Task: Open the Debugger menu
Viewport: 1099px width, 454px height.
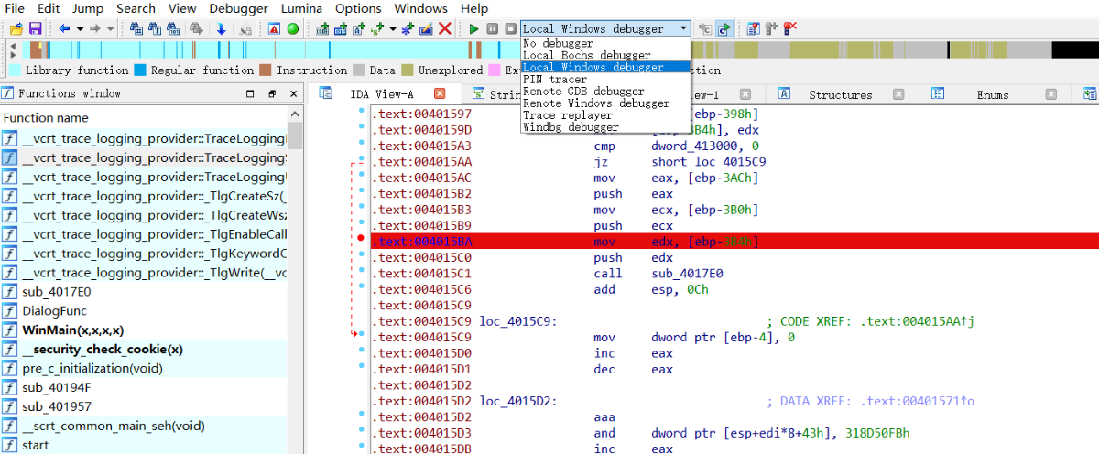Action: pyautogui.click(x=238, y=8)
